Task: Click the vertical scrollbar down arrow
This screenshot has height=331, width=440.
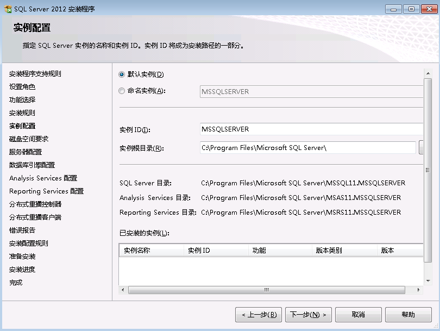Action: 428,280
